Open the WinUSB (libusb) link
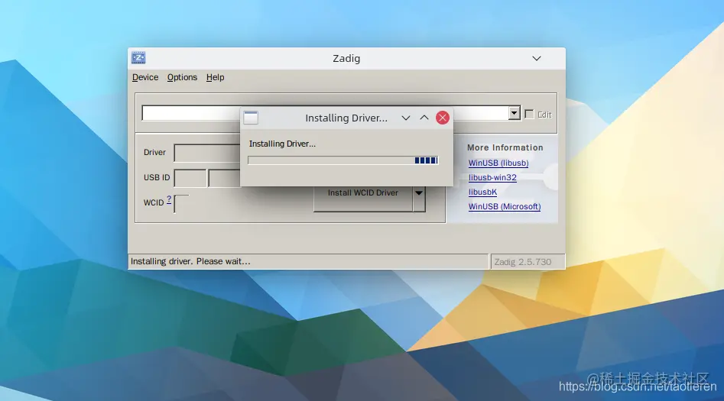This screenshot has height=401, width=724. 498,163
